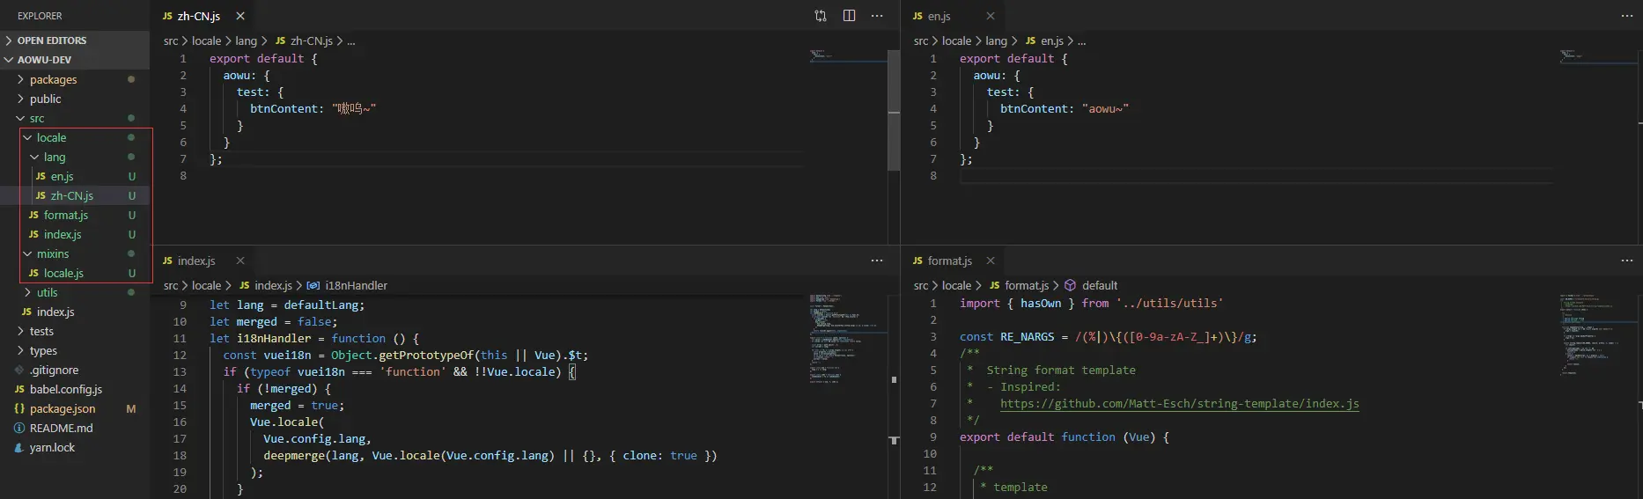Click the Split Editor Right icon

(x=849, y=16)
